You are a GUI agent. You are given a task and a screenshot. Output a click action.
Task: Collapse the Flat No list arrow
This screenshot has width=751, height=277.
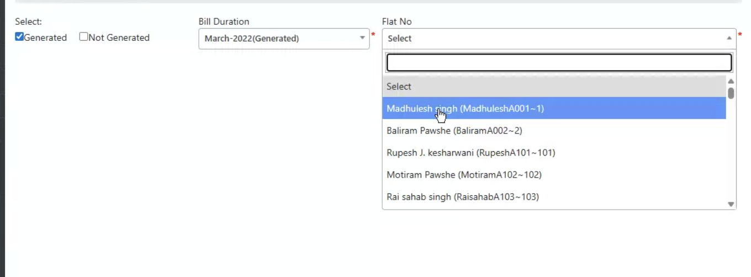(729, 38)
